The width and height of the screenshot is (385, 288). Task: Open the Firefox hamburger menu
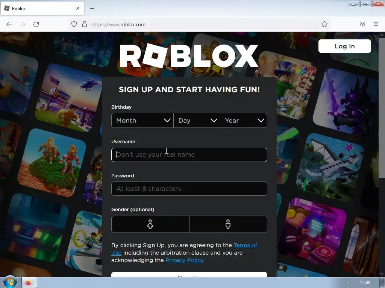click(x=376, y=24)
